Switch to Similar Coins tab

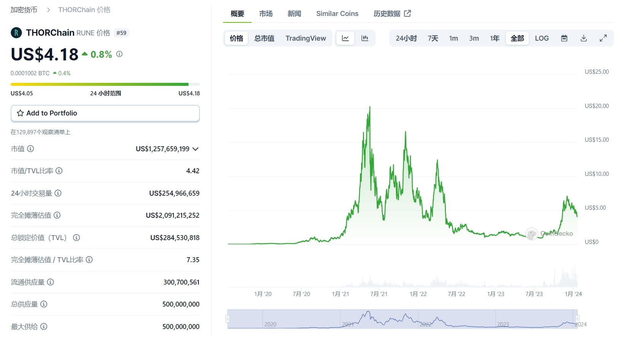point(337,14)
